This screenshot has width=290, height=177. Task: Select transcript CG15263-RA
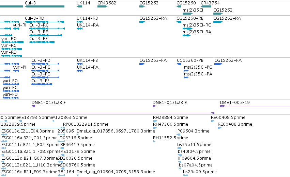click(x=153, y=18)
